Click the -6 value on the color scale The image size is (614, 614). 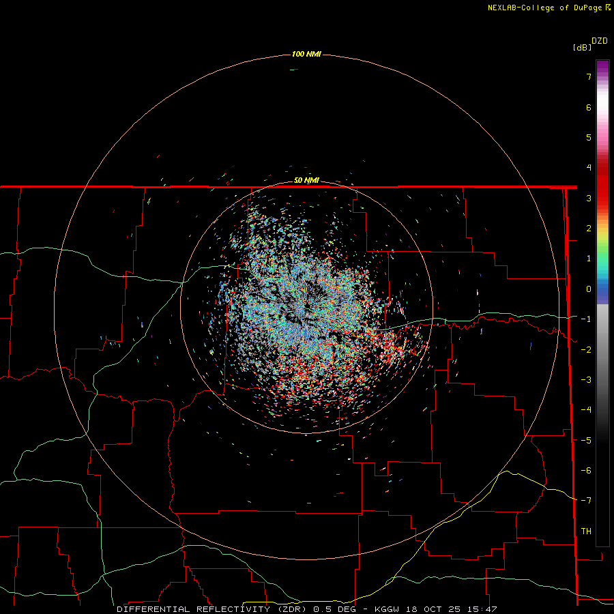click(x=586, y=471)
